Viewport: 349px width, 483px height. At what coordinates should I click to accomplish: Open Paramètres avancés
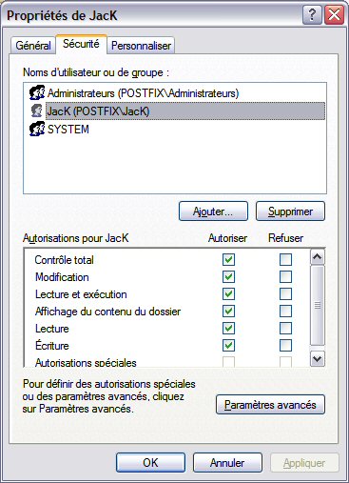point(270,405)
